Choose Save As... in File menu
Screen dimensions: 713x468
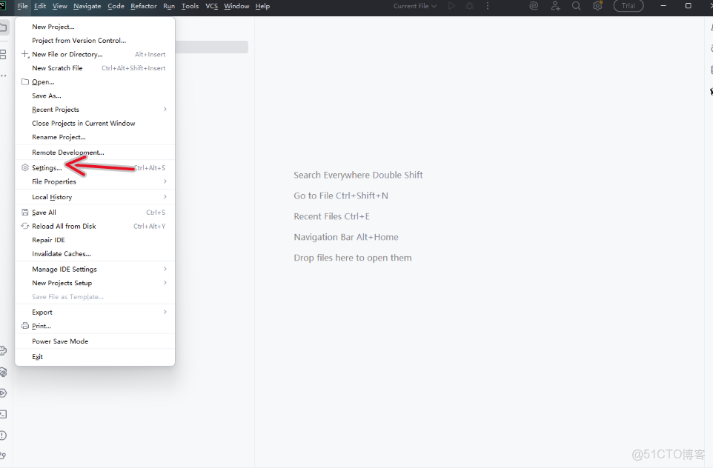pyautogui.click(x=95, y=96)
